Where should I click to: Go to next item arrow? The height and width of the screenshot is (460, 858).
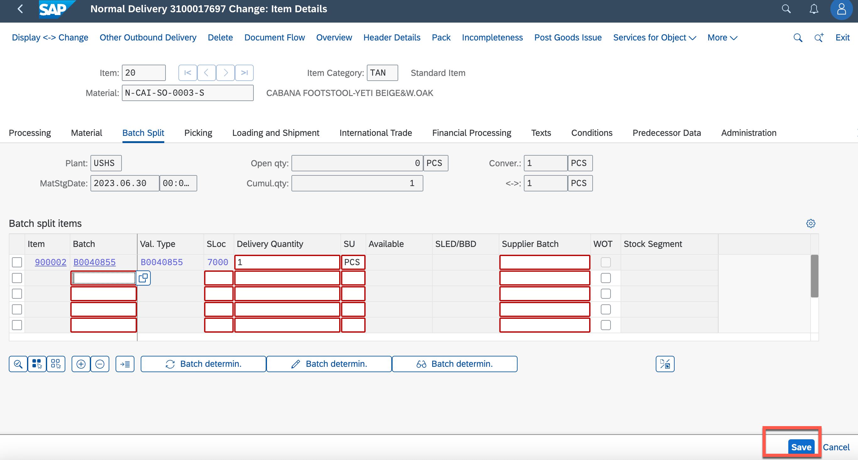click(x=225, y=72)
